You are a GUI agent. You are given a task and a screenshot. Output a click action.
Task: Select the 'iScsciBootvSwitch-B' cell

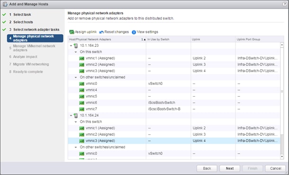[x=164, y=109]
